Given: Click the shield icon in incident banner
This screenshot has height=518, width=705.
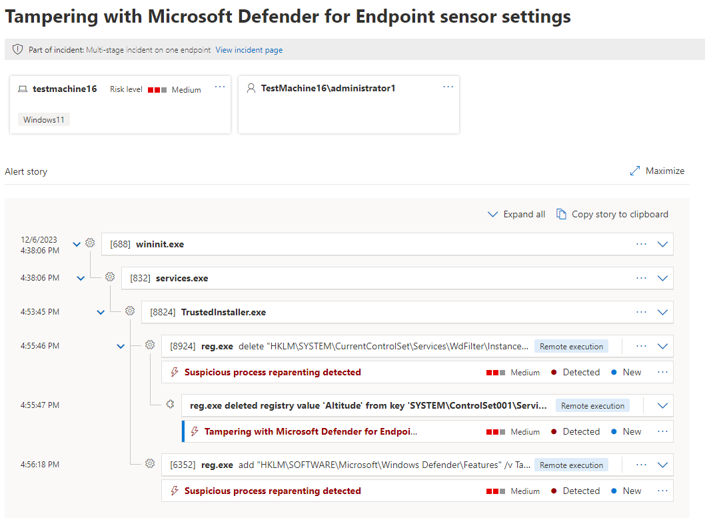Looking at the screenshot, I should (17, 49).
